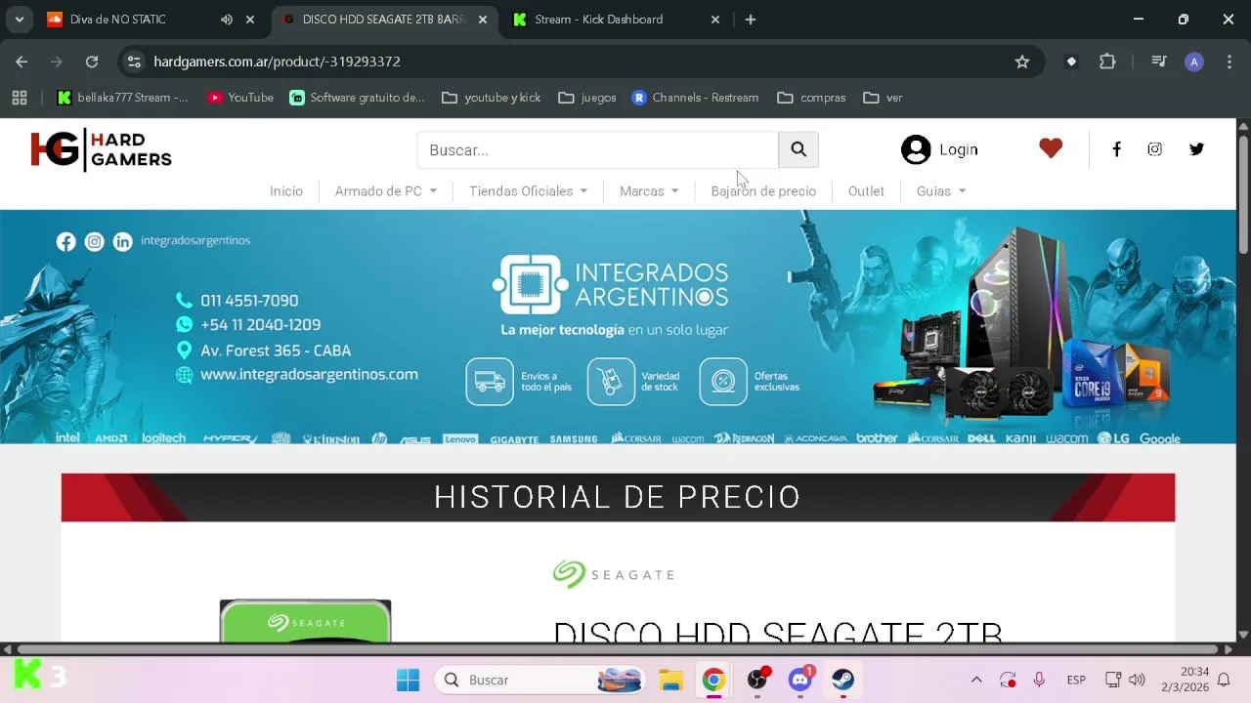Click microphone icon in system tray
1251x703 pixels.
coord(1039,680)
